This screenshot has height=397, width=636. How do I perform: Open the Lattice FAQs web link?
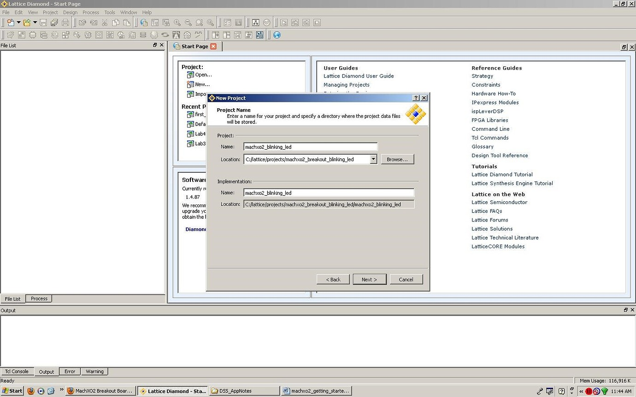pyautogui.click(x=487, y=211)
